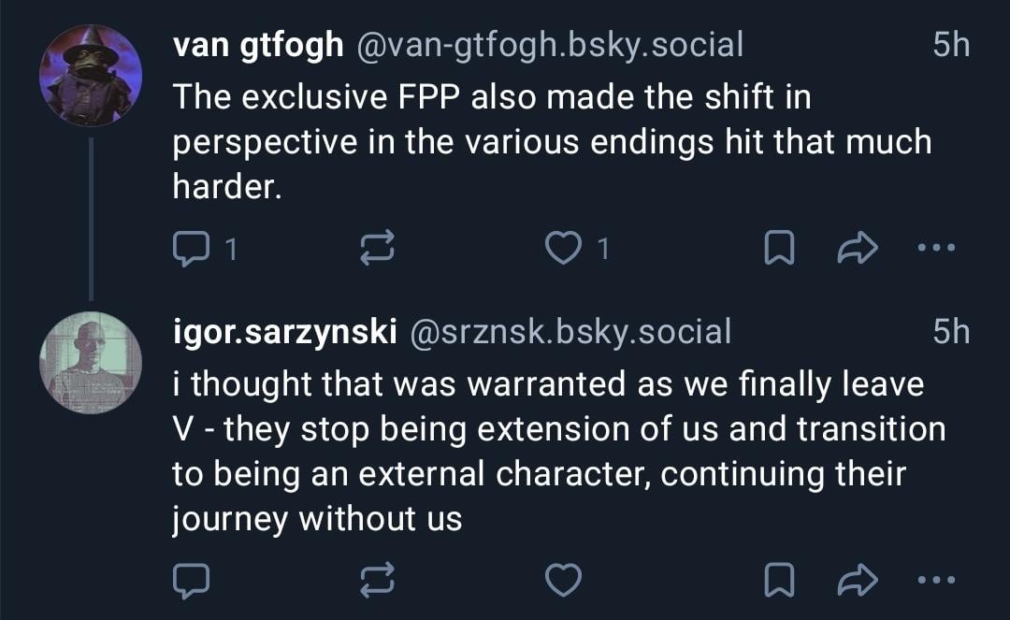This screenshot has height=620, width=1010.
Task: Open igor.sarzynski display name link
Action: pos(286,331)
